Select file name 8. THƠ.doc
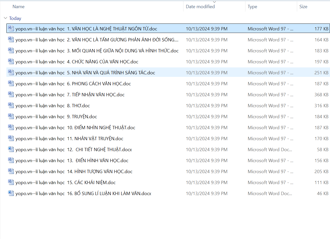The height and width of the screenshot is (239, 330). (x=53, y=105)
